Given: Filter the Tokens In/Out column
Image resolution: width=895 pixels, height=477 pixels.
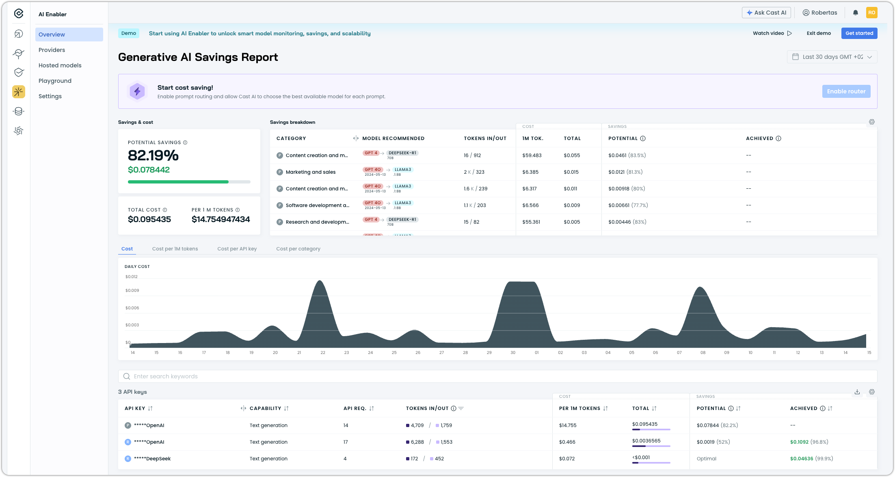Looking at the screenshot, I should click(x=461, y=408).
